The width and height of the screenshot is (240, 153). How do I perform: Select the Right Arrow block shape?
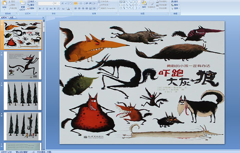click(x=133, y=5)
